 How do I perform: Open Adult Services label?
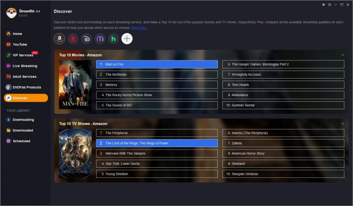25,77
